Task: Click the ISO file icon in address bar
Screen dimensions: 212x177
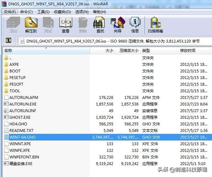Action: 23,41
